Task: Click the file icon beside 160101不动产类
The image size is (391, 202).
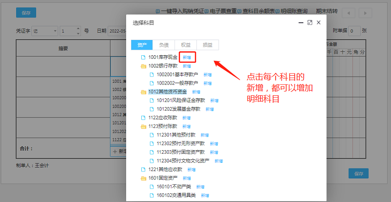Action: click(x=151, y=187)
